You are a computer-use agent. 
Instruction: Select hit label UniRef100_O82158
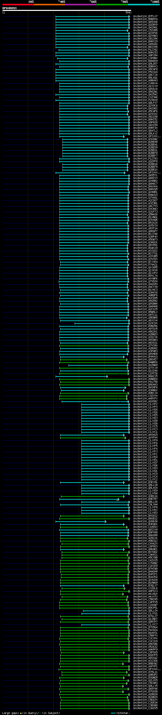click(x=145, y=117)
